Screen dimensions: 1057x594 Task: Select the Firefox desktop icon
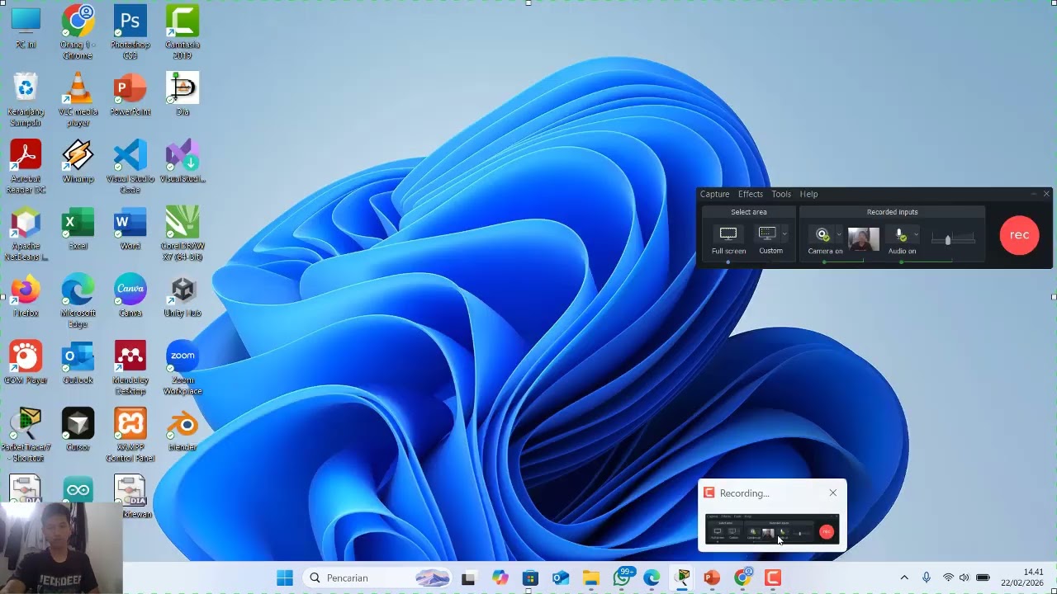[26, 296]
